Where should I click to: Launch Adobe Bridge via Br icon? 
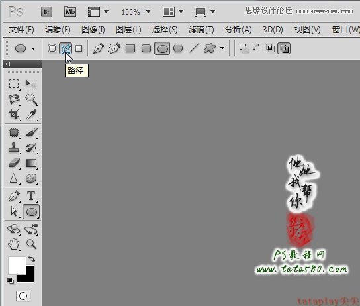pyautogui.click(x=46, y=12)
